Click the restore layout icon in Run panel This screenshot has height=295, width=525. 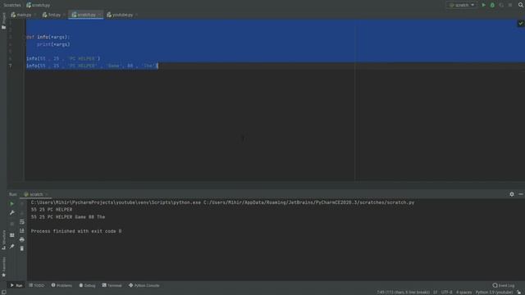(11, 235)
